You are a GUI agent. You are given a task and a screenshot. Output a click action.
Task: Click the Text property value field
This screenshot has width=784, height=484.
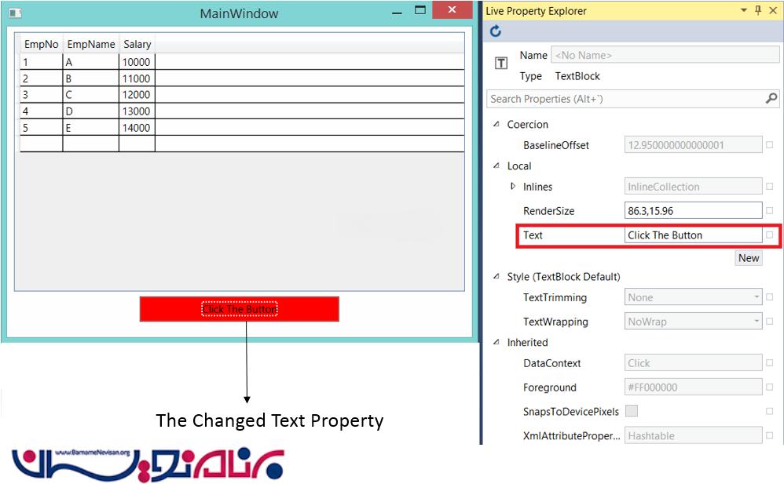coord(693,235)
